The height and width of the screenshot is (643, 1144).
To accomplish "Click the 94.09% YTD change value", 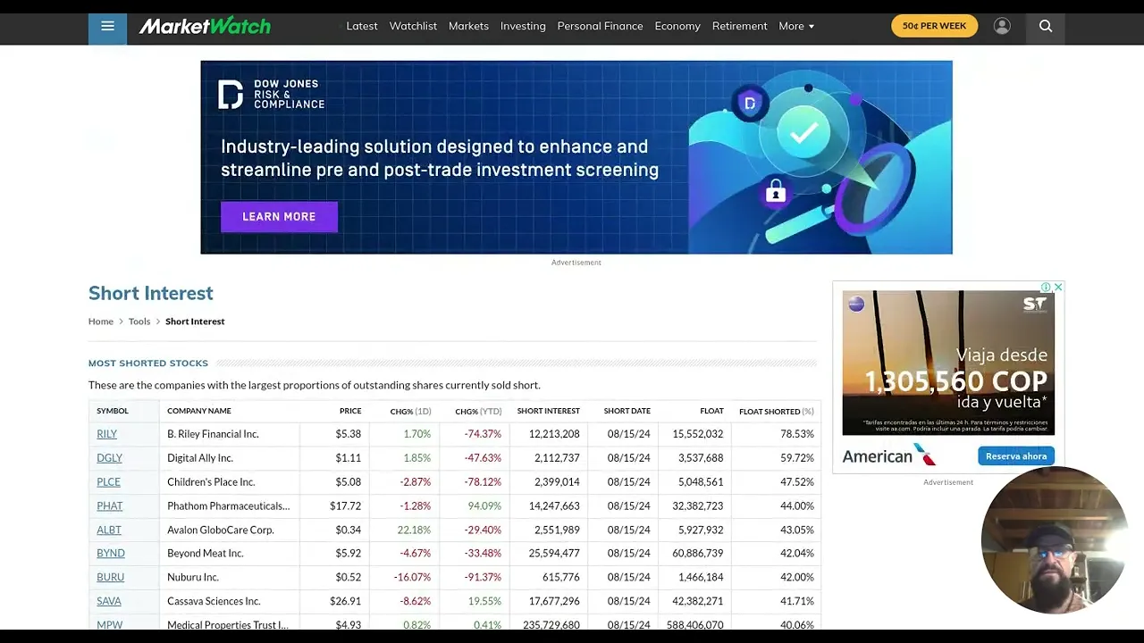I will tap(484, 506).
